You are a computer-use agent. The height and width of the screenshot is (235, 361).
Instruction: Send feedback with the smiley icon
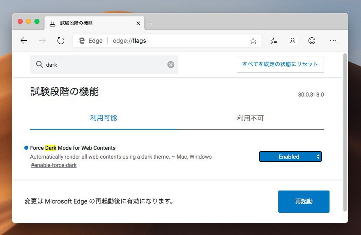pos(312,41)
